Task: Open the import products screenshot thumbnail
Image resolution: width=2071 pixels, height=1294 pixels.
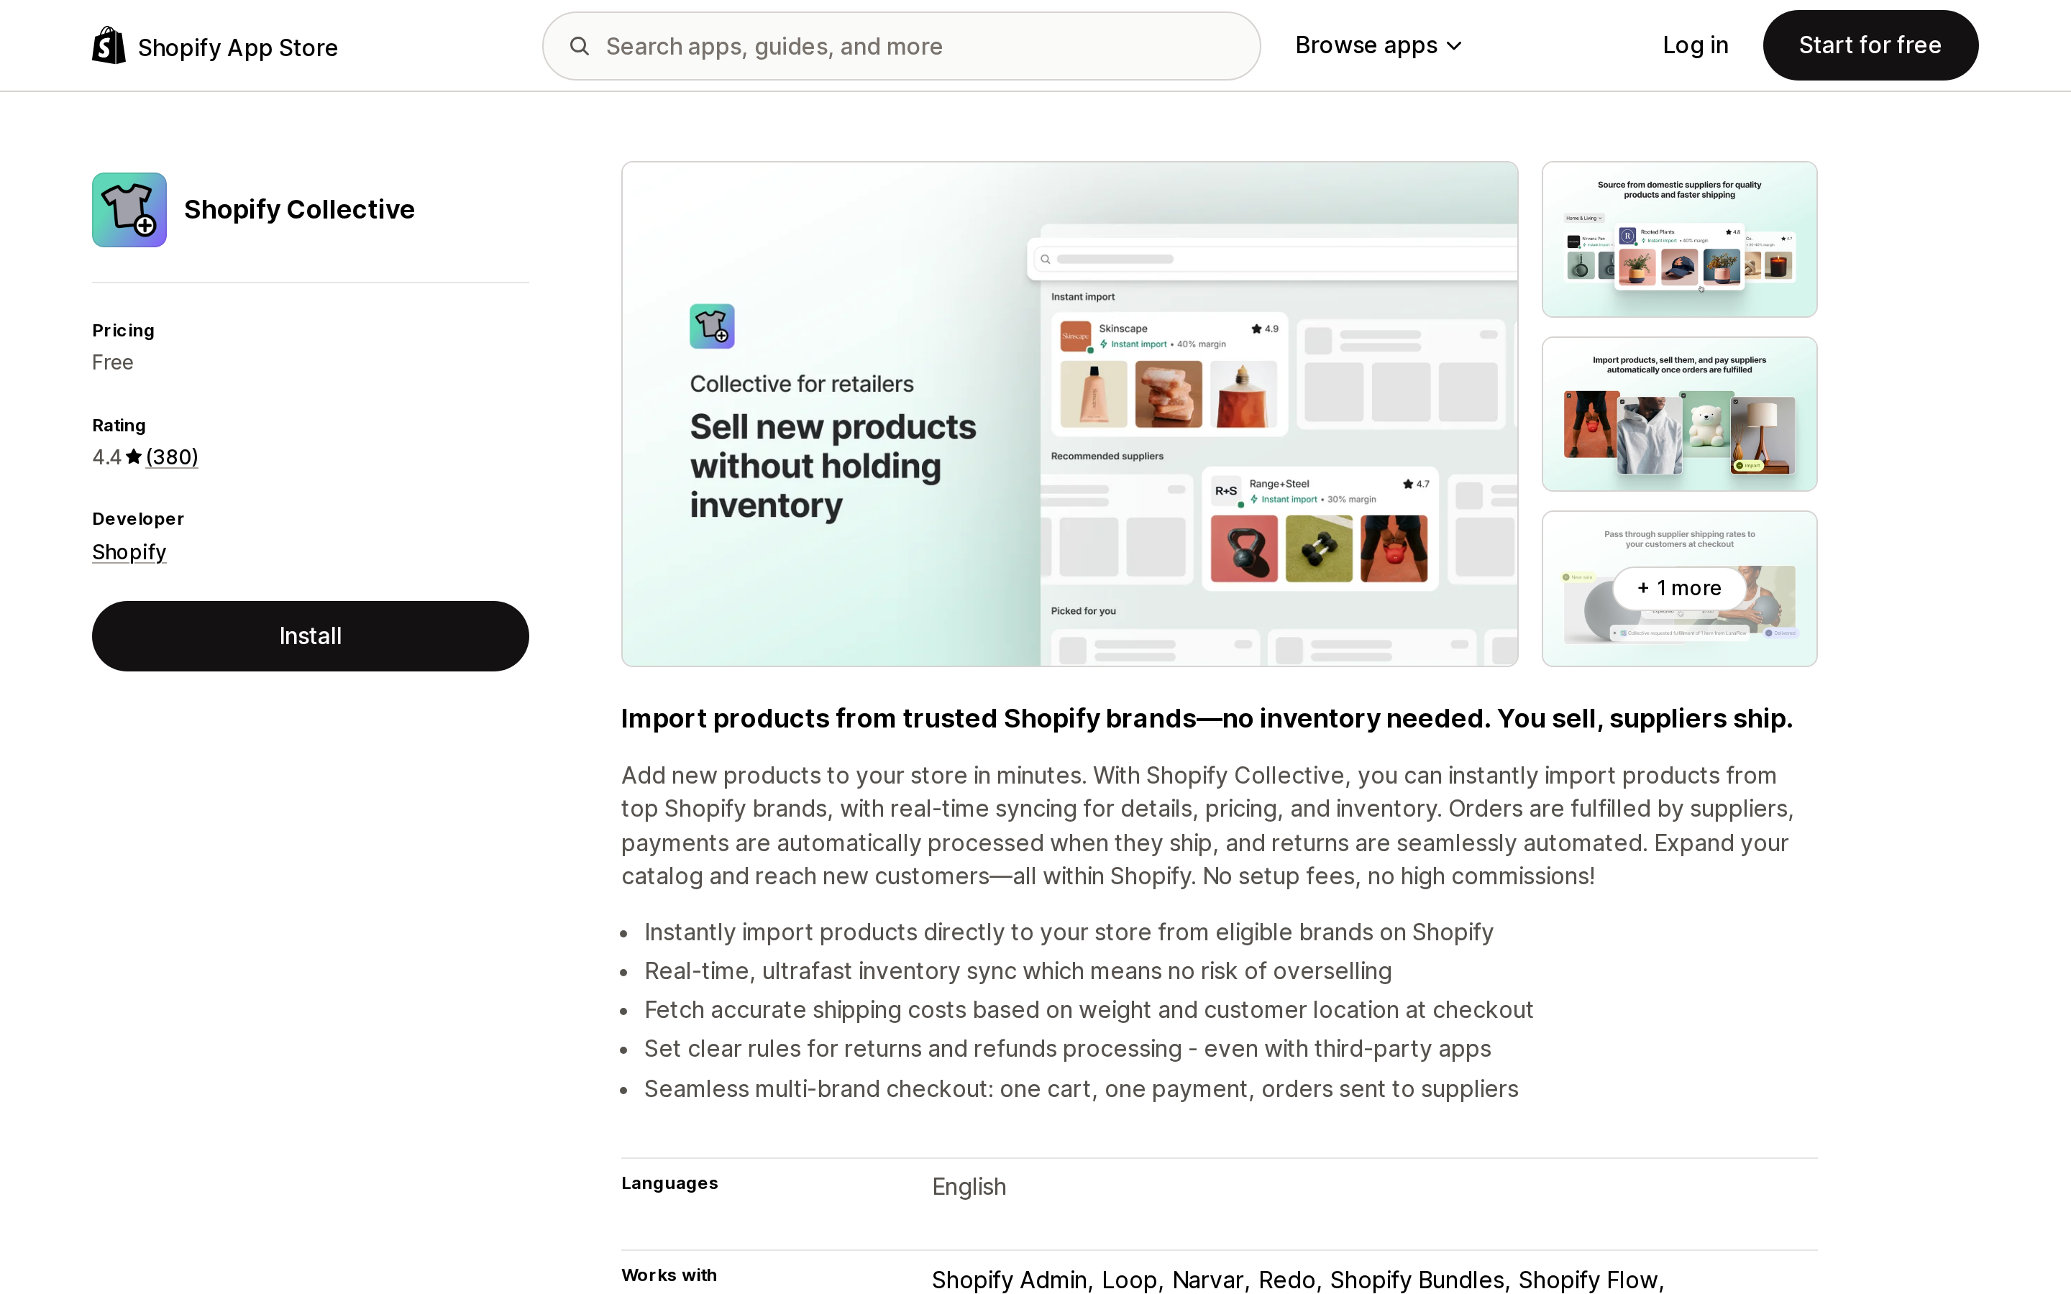Action: click(1679, 414)
